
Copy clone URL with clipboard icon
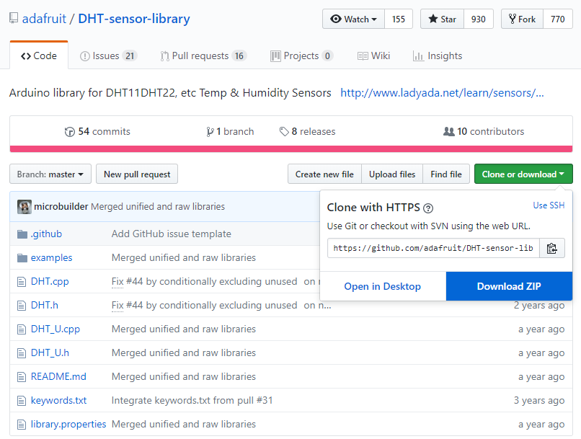(552, 248)
